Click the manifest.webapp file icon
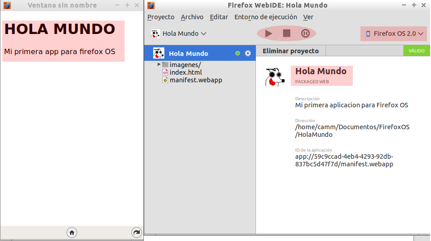 pos(165,80)
